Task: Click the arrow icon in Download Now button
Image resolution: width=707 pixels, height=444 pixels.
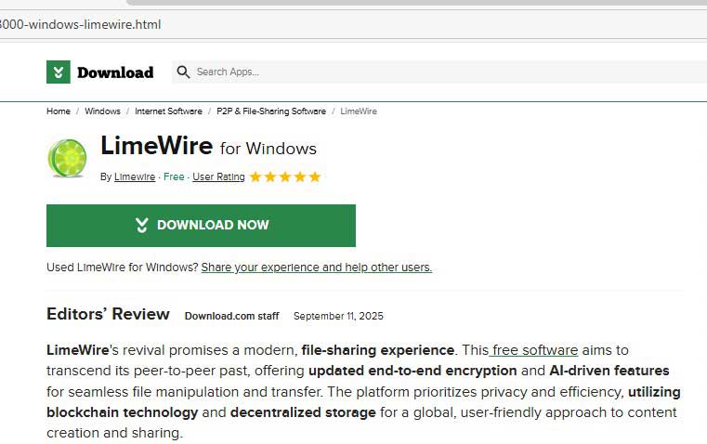Action: click(x=141, y=225)
